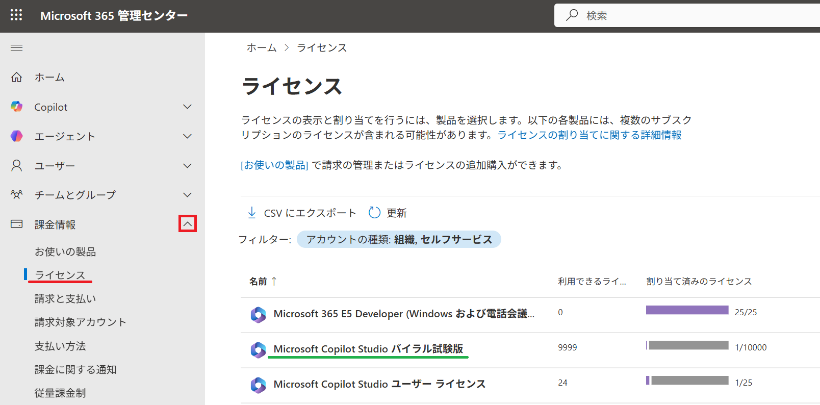820x405 pixels.
Task: Click the CSV にエクスポート button
Action: [301, 213]
